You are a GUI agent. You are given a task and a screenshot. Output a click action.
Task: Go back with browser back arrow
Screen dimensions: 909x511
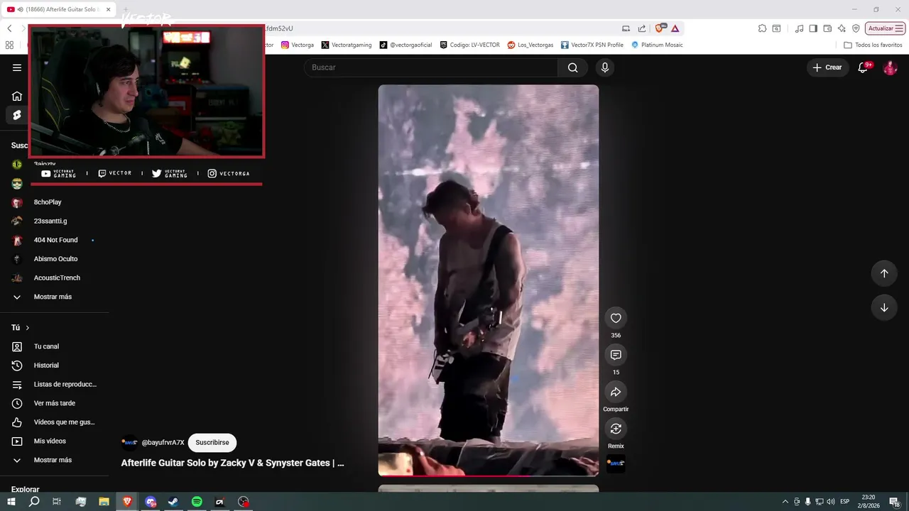click(x=9, y=28)
